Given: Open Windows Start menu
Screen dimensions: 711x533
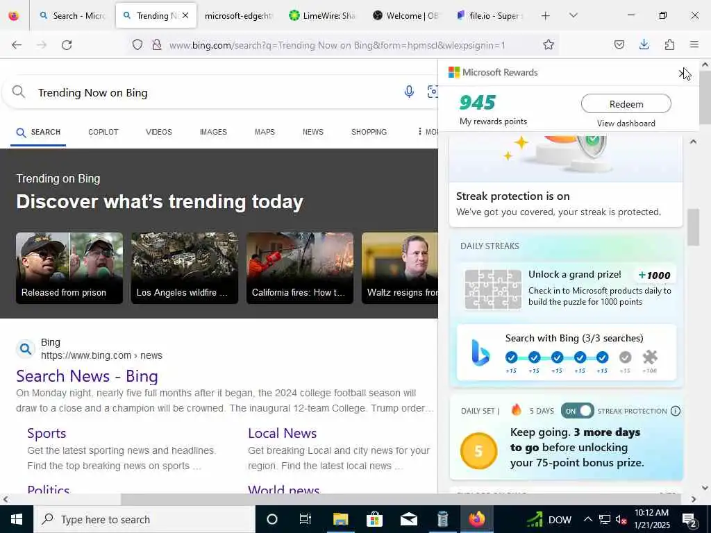Looking at the screenshot, I should tap(17, 519).
